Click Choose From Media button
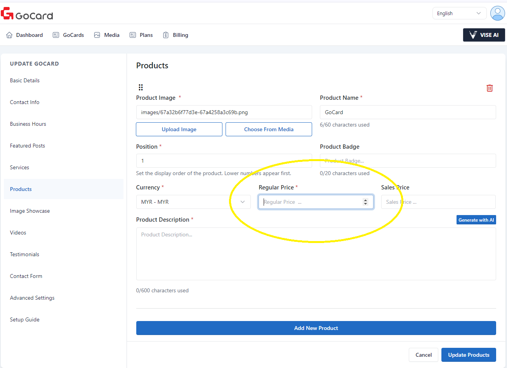 tap(269, 129)
